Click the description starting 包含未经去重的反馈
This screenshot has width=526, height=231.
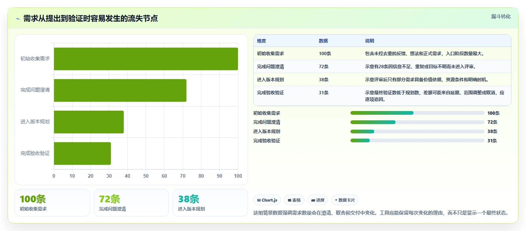(x=425, y=54)
